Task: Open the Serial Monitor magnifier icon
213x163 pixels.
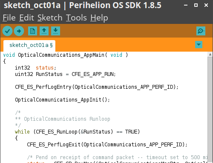Action: [201, 31]
